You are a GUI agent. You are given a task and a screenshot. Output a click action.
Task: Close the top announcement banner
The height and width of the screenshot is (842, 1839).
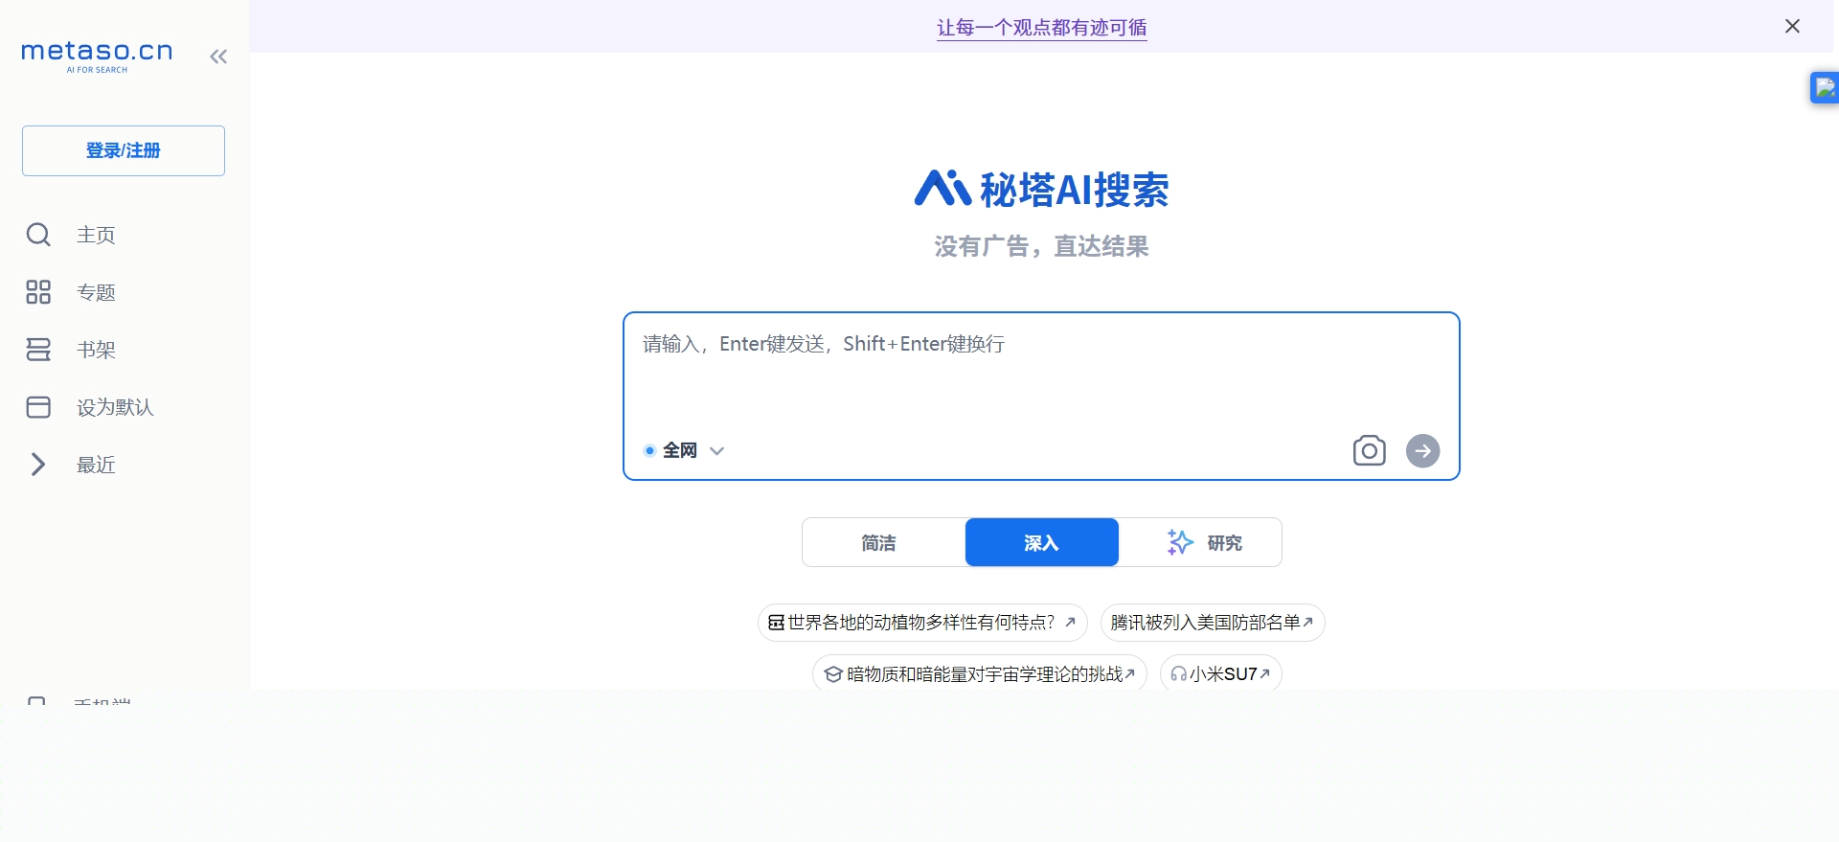click(x=1792, y=26)
